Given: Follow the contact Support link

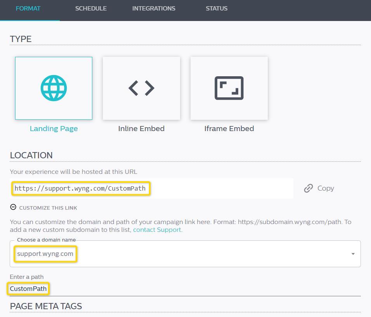Looking at the screenshot, I should coord(158,230).
